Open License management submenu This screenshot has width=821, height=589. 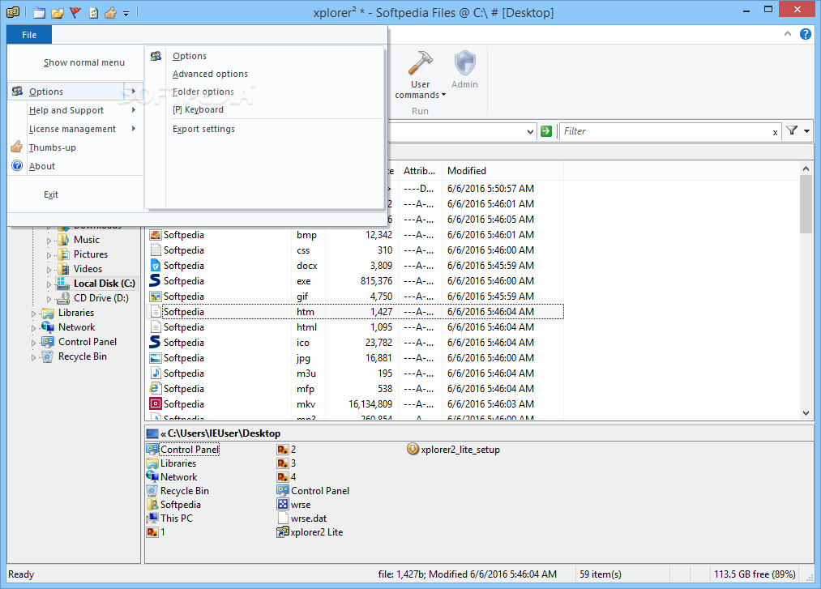coord(76,129)
